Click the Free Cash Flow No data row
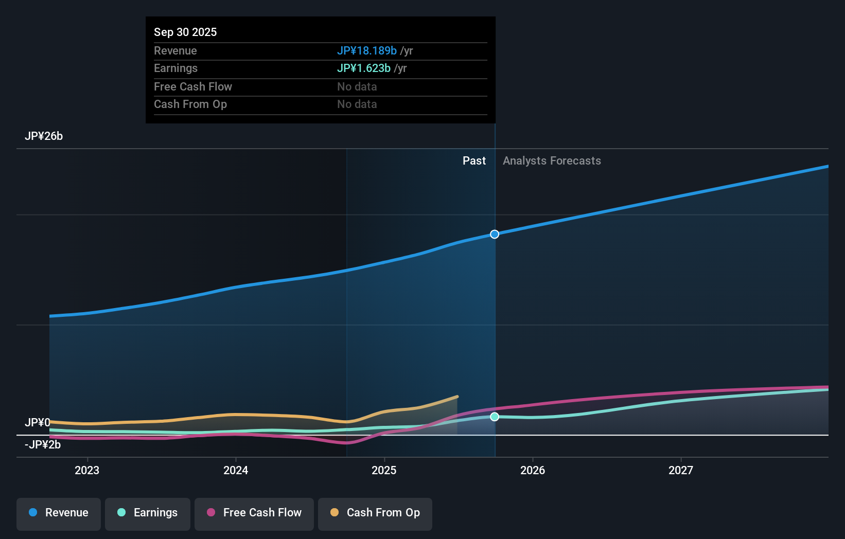This screenshot has width=845, height=539. pos(357,87)
